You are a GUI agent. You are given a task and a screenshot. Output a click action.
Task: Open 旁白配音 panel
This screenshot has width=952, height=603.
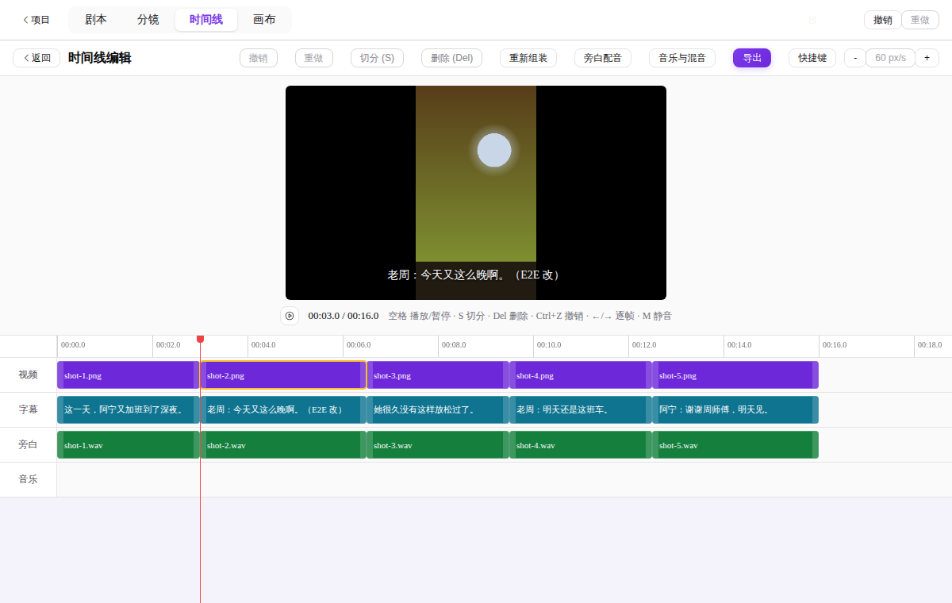pos(603,58)
